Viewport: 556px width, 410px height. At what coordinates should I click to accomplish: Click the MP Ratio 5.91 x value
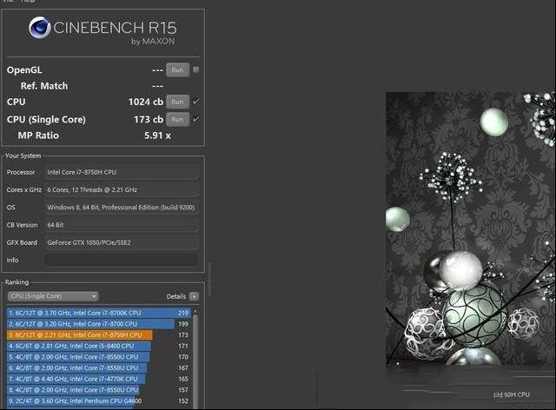[157, 136]
